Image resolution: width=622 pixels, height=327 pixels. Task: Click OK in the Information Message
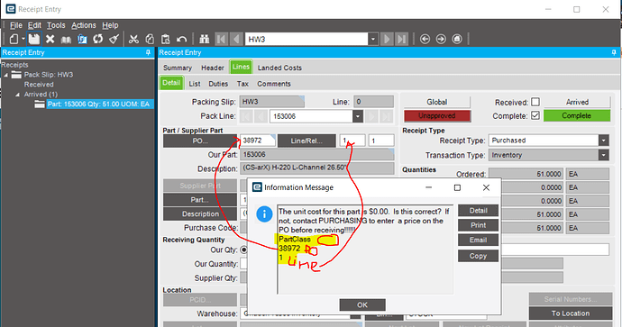[362, 304]
